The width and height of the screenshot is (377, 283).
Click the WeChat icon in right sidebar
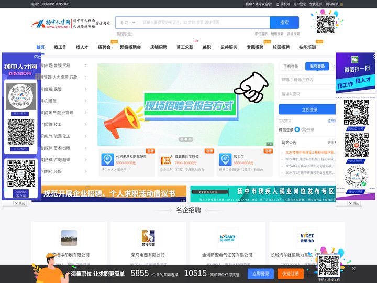[354, 59]
